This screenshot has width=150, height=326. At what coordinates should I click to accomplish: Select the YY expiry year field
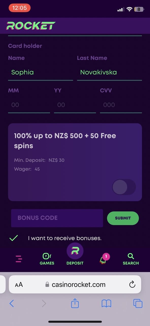point(75,105)
